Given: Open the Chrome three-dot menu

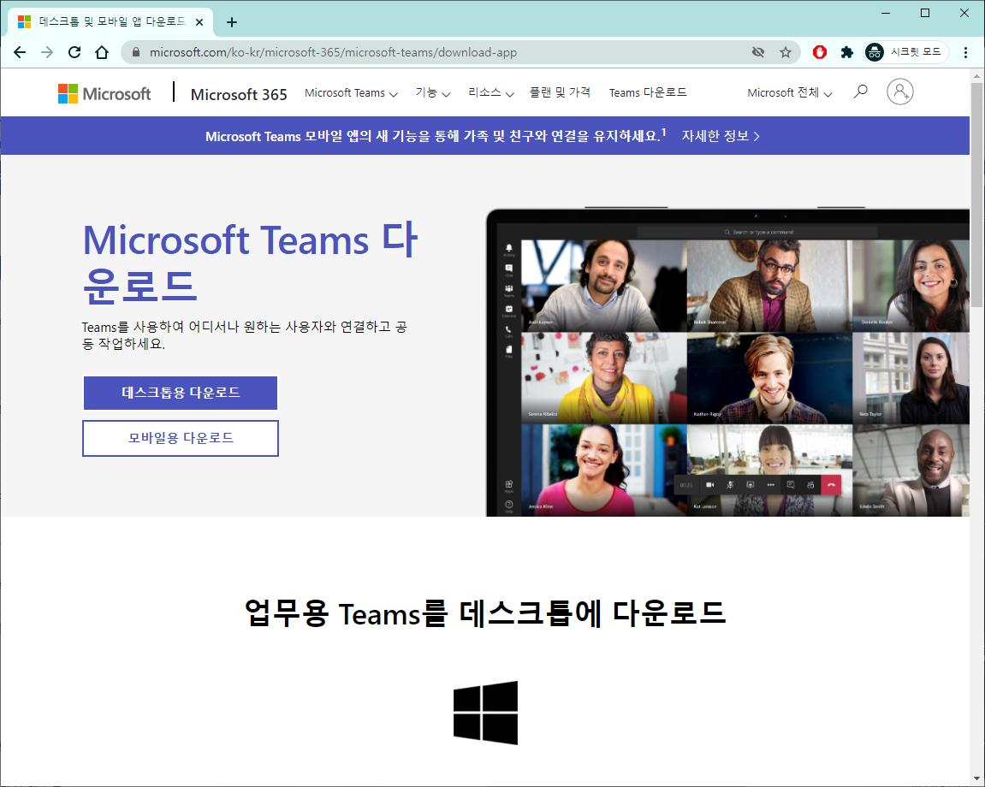Looking at the screenshot, I should coord(965,52).
